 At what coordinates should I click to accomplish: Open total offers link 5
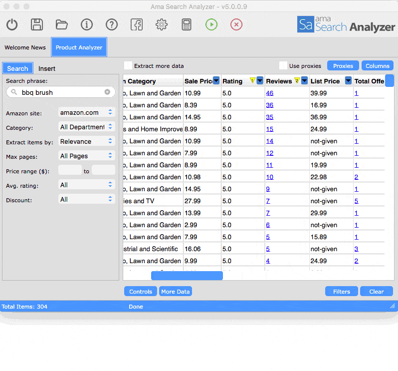point(357,201)
